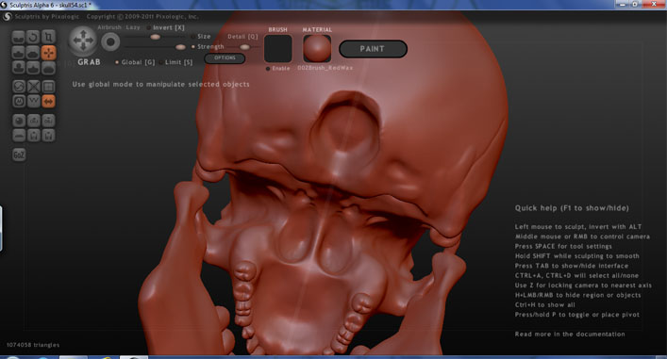Click the 'GRAB' tool label
Screen dimensions: 667x359
89,62
